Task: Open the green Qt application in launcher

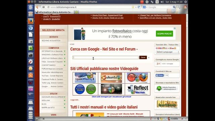Action: [x=31, y=48]
